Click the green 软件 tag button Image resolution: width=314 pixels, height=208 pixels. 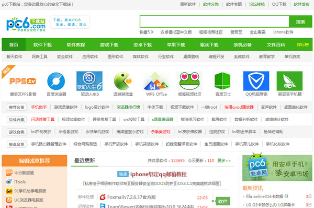click(223, 201)
